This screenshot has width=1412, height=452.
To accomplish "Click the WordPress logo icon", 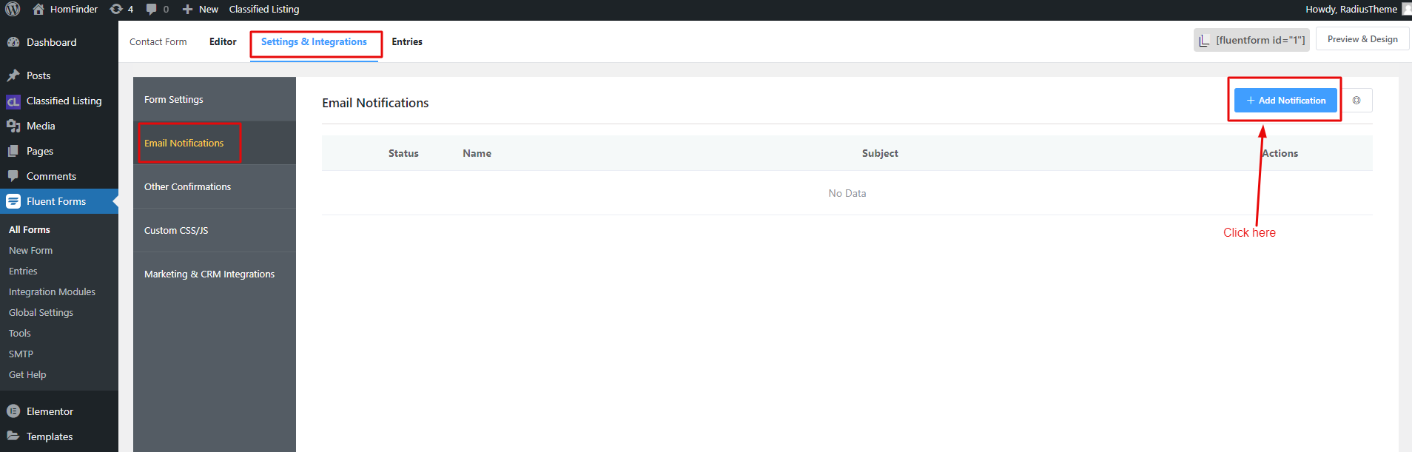I will click(13, 9).
